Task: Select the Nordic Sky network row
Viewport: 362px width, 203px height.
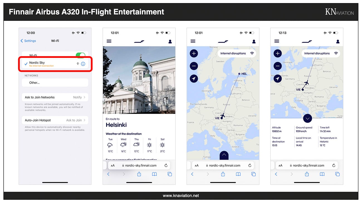Action: pyautogui.click(x=55, y=64)
